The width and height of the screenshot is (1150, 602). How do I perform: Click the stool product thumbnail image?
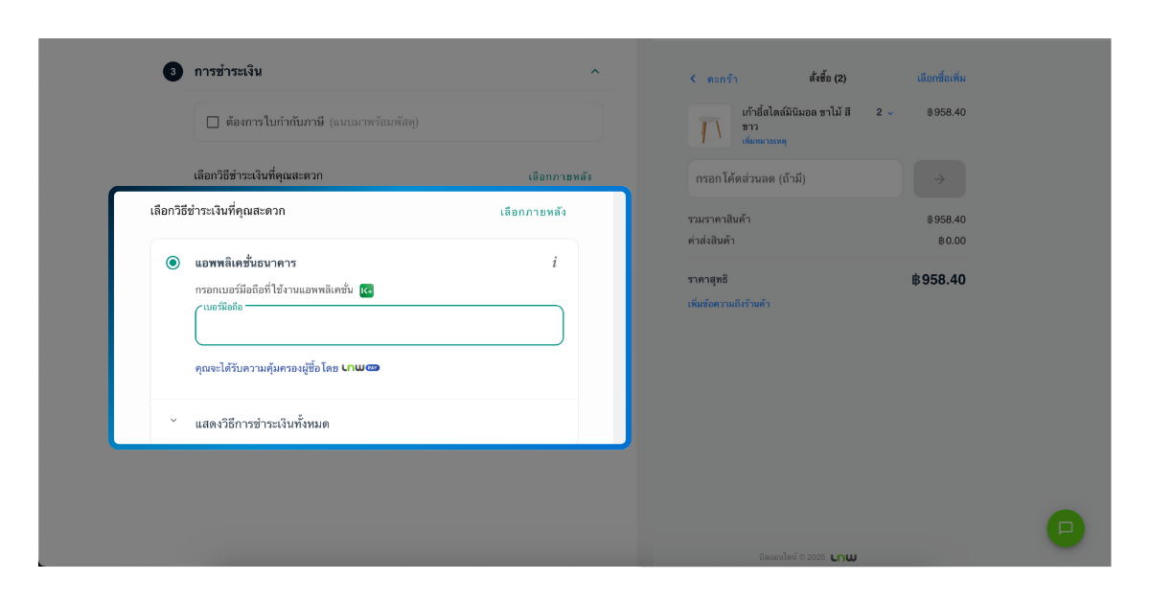[x=709, y=126]
